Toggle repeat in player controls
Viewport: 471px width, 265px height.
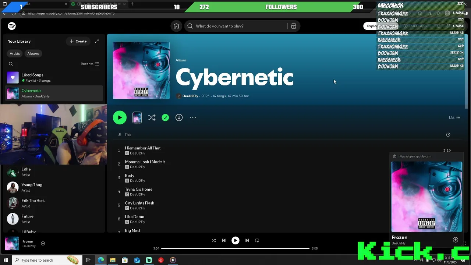(257, 240)
